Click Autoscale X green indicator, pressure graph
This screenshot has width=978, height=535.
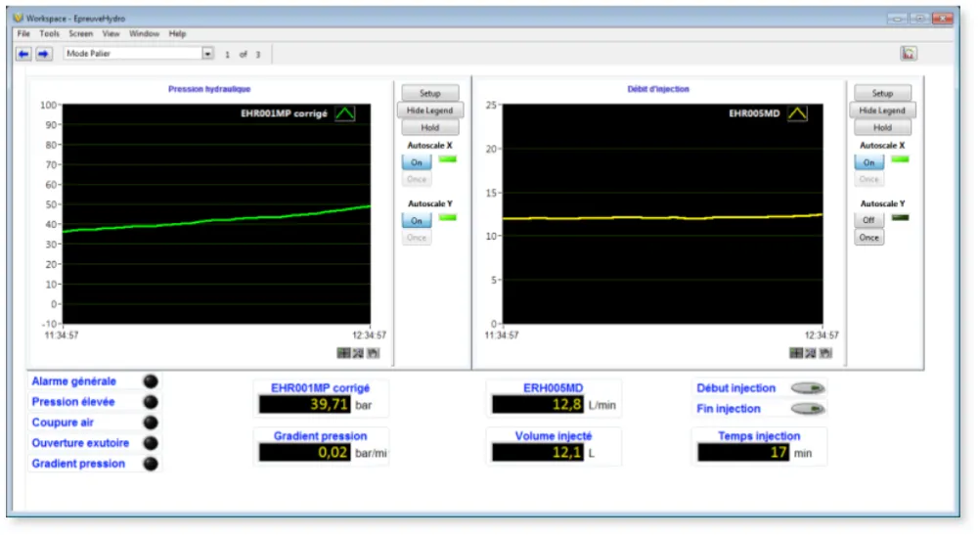tap(448, 159)
